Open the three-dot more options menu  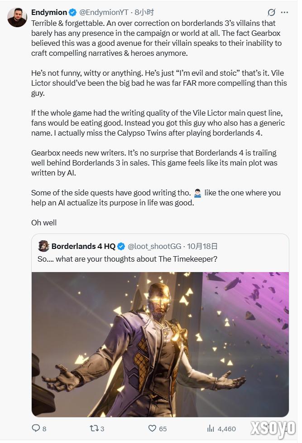tap(284, 12)
